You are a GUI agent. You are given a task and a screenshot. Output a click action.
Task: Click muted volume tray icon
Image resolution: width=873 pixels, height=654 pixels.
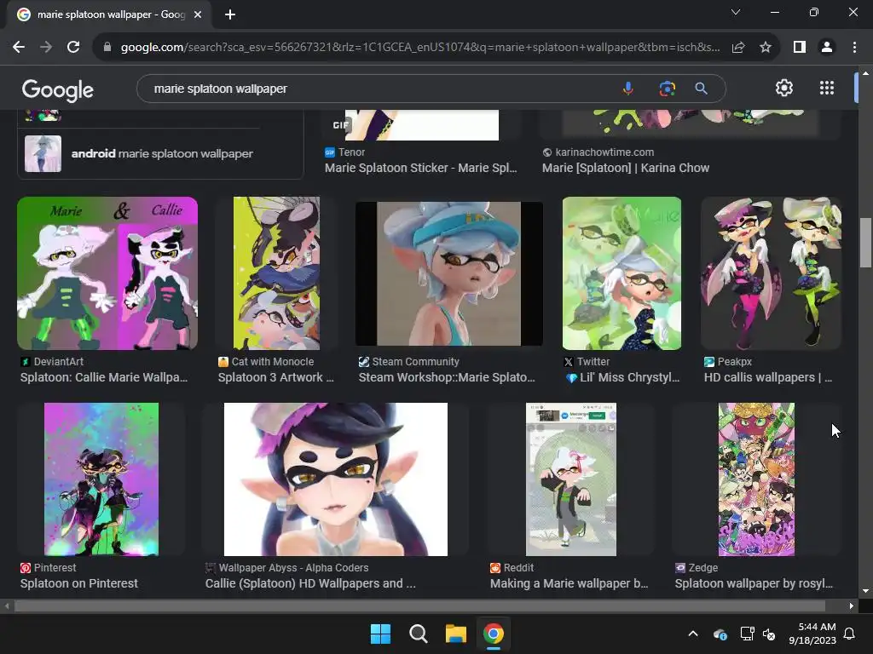click(769, 634)
